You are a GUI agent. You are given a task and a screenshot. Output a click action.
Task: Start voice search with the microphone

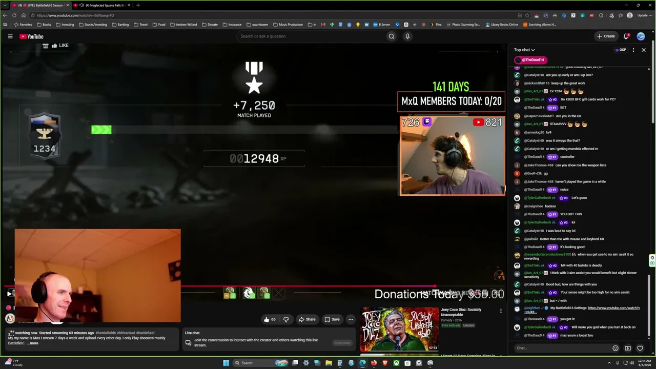(407, 36)
